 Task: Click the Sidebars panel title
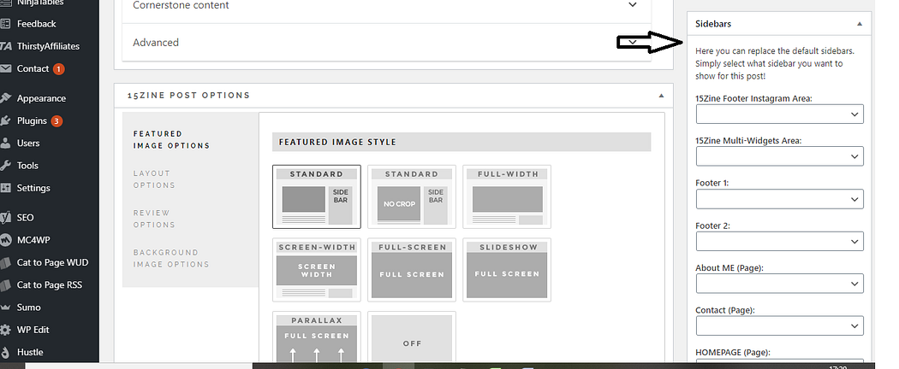(x=712, y=24)
